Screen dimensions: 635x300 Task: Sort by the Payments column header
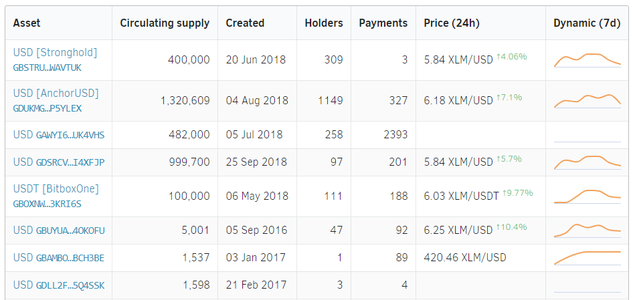[383, 23]
